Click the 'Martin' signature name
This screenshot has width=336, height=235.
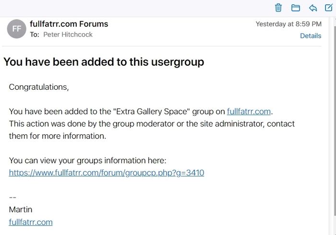click(21, 210)
